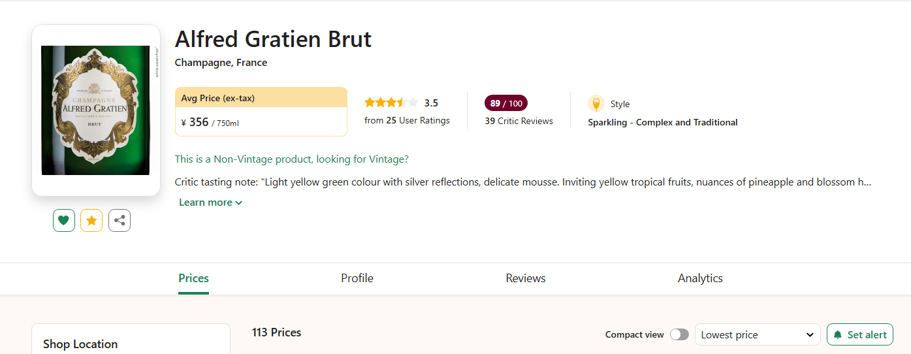This screenshot has height=354, width=911.
Task: Click the 89 / 100 critic score badge
Action: (506, 103)
